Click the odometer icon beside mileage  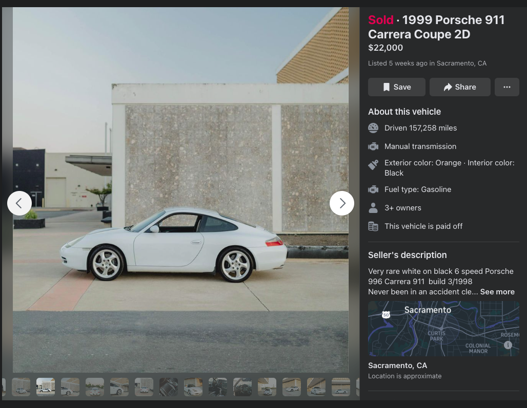373,128
